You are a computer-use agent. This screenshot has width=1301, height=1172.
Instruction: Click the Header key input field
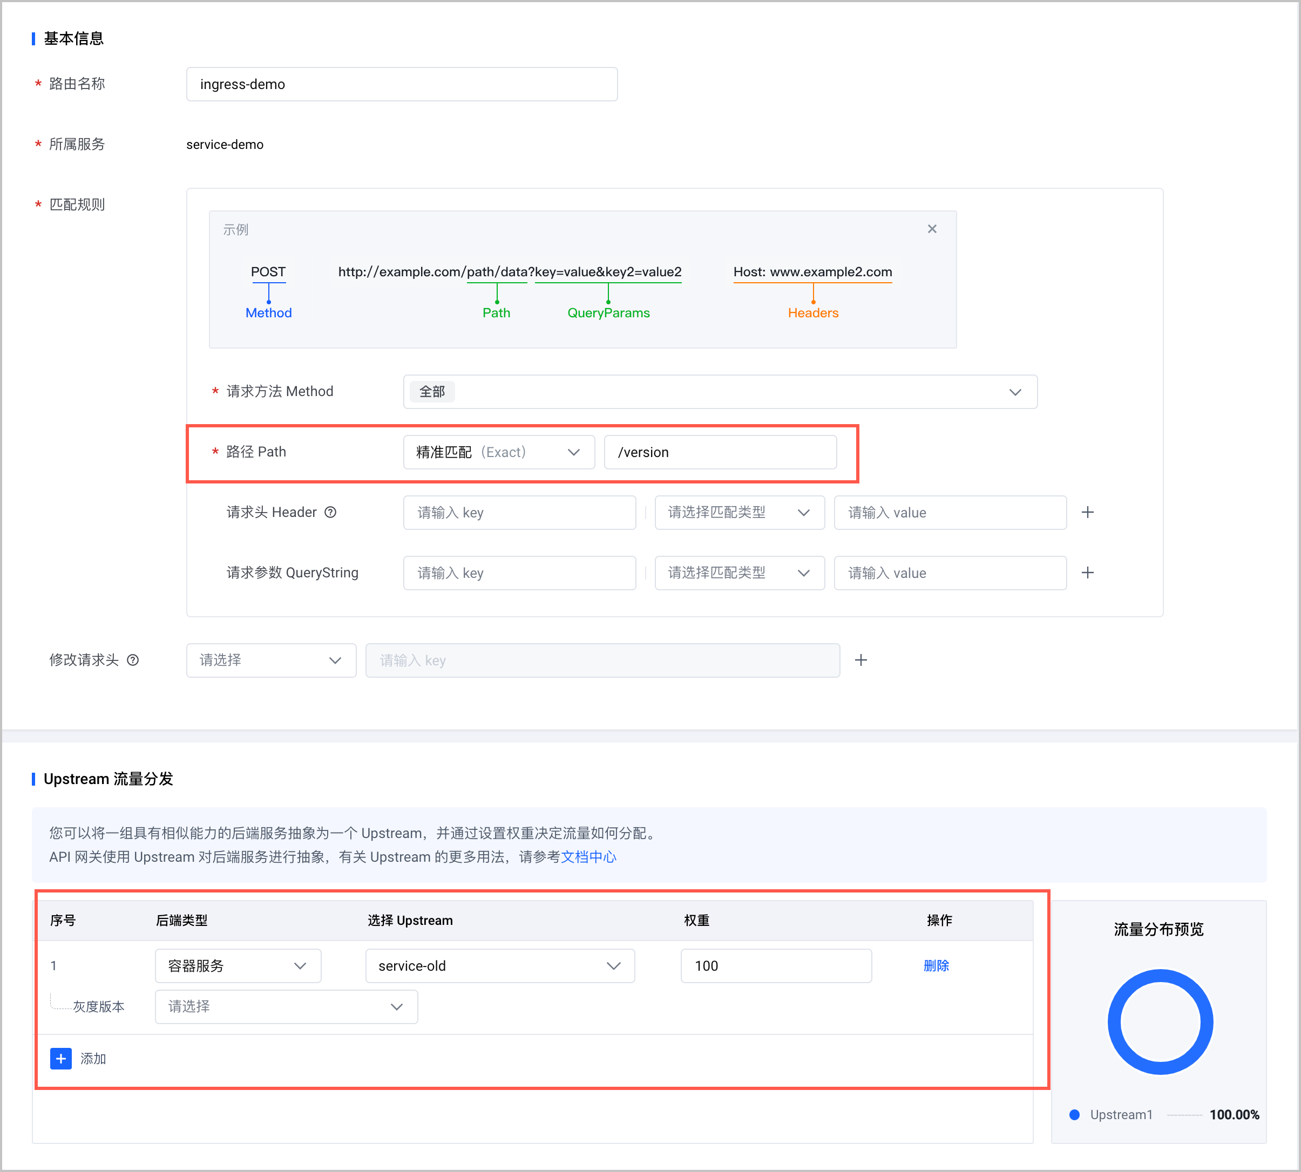click(519, 513)
